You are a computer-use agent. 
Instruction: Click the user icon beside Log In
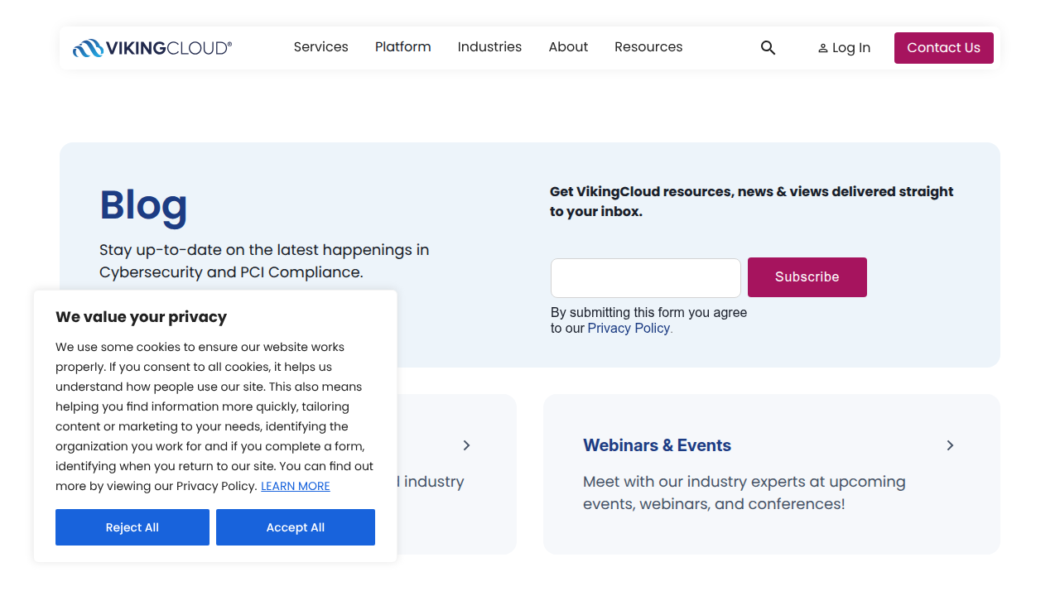tap(822, 48)
